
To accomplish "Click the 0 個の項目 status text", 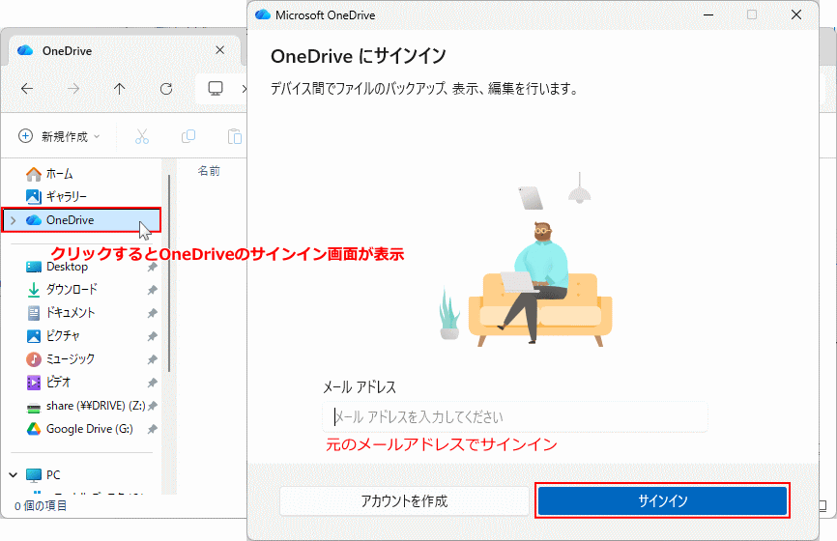I will (x=41, y=505).
